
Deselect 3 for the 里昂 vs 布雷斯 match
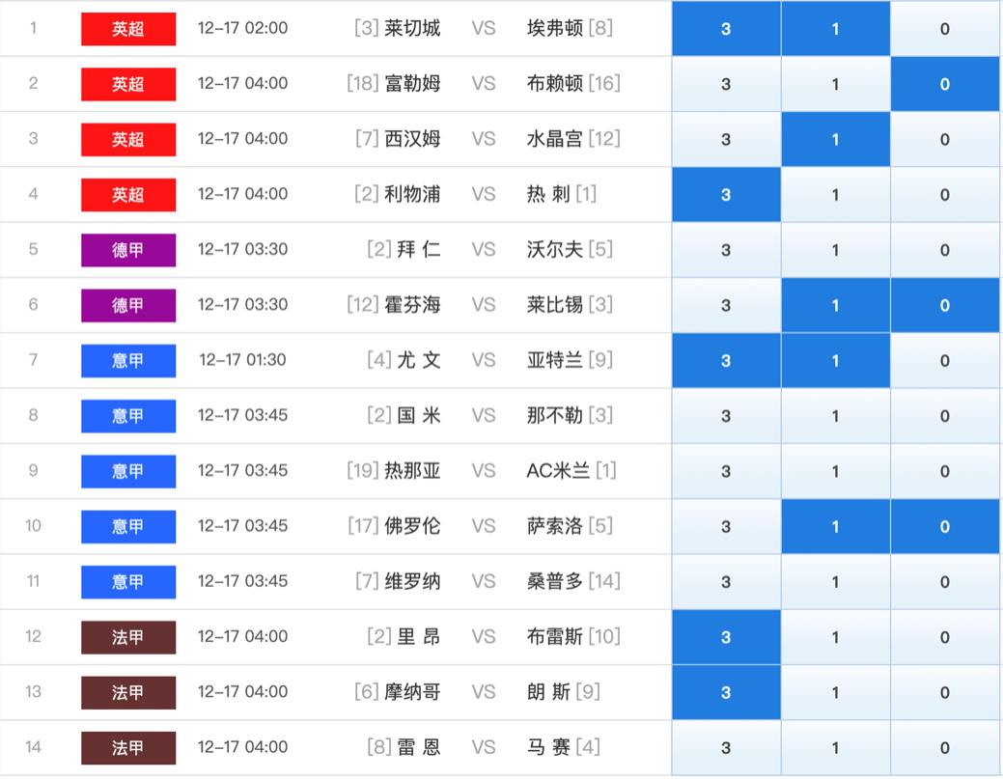coord(726,637)
